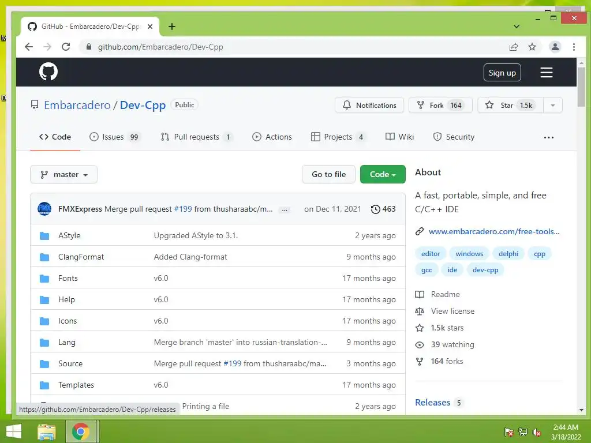Click the FMXExpress avatar image
Viewport: 591px width, 443px height.
44,209
